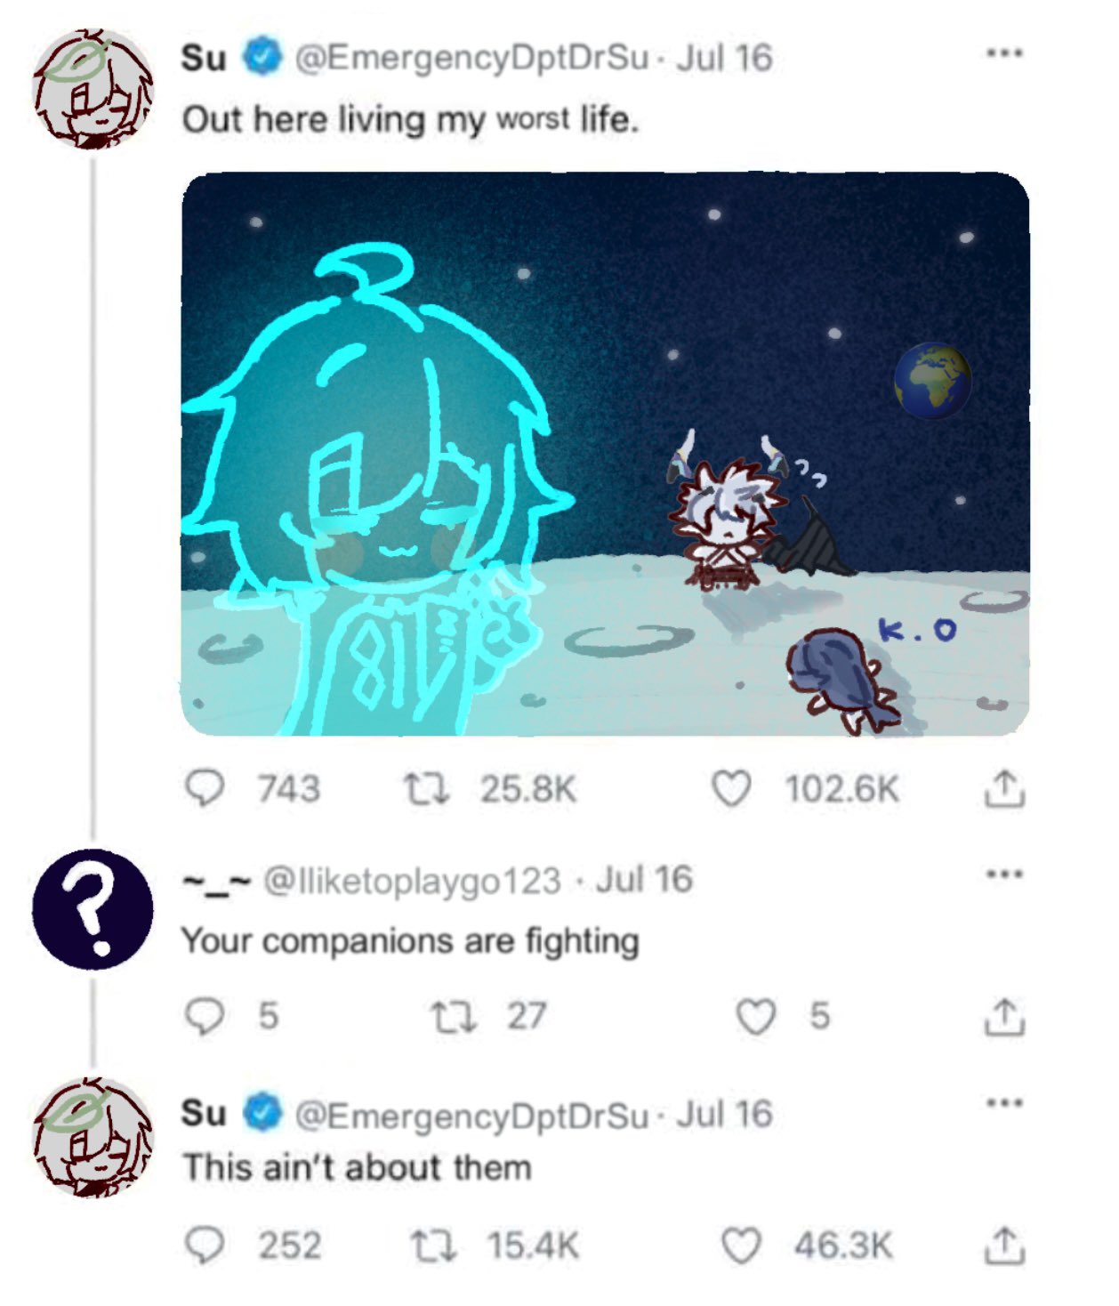The image size is (1119, 1306).
Task: Open the question mark avatar profile
Action: pos(93,909)
